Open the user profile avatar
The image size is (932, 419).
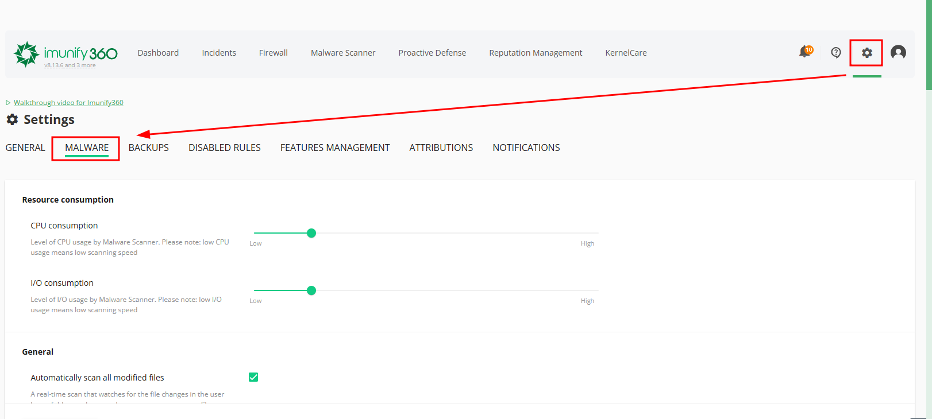(898, 52)
